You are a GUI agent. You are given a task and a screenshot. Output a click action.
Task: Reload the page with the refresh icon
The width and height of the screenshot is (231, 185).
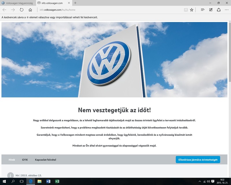(22, 10)
